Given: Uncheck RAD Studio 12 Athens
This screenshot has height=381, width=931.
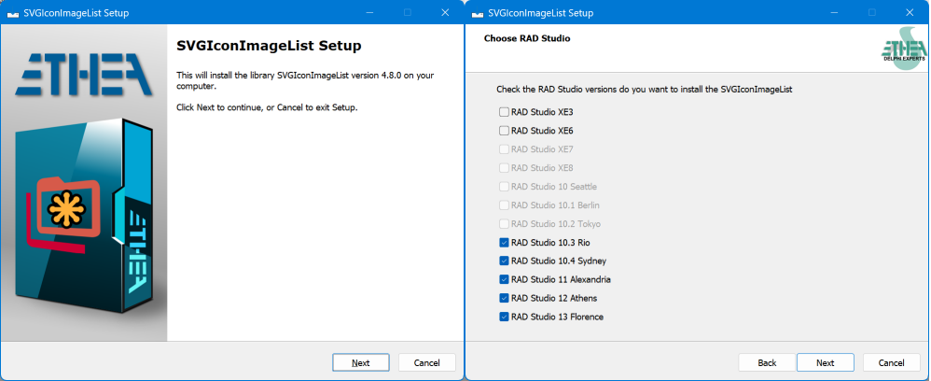Looking at the screenshot, I should (x=504, y=299).
